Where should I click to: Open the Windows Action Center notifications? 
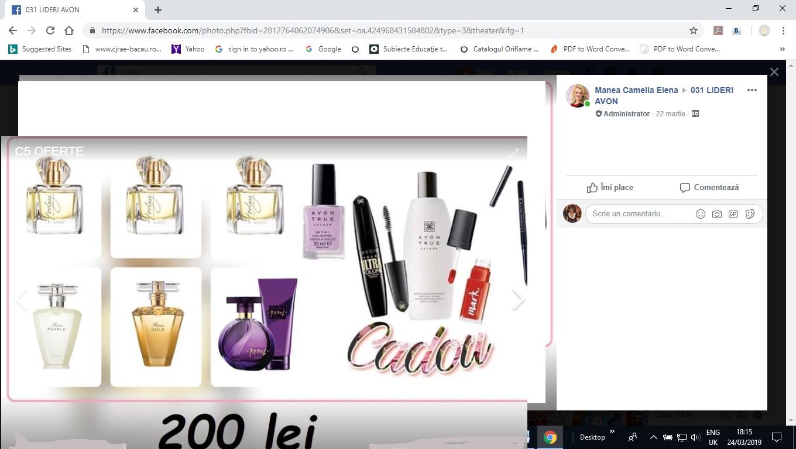point(777,437)
